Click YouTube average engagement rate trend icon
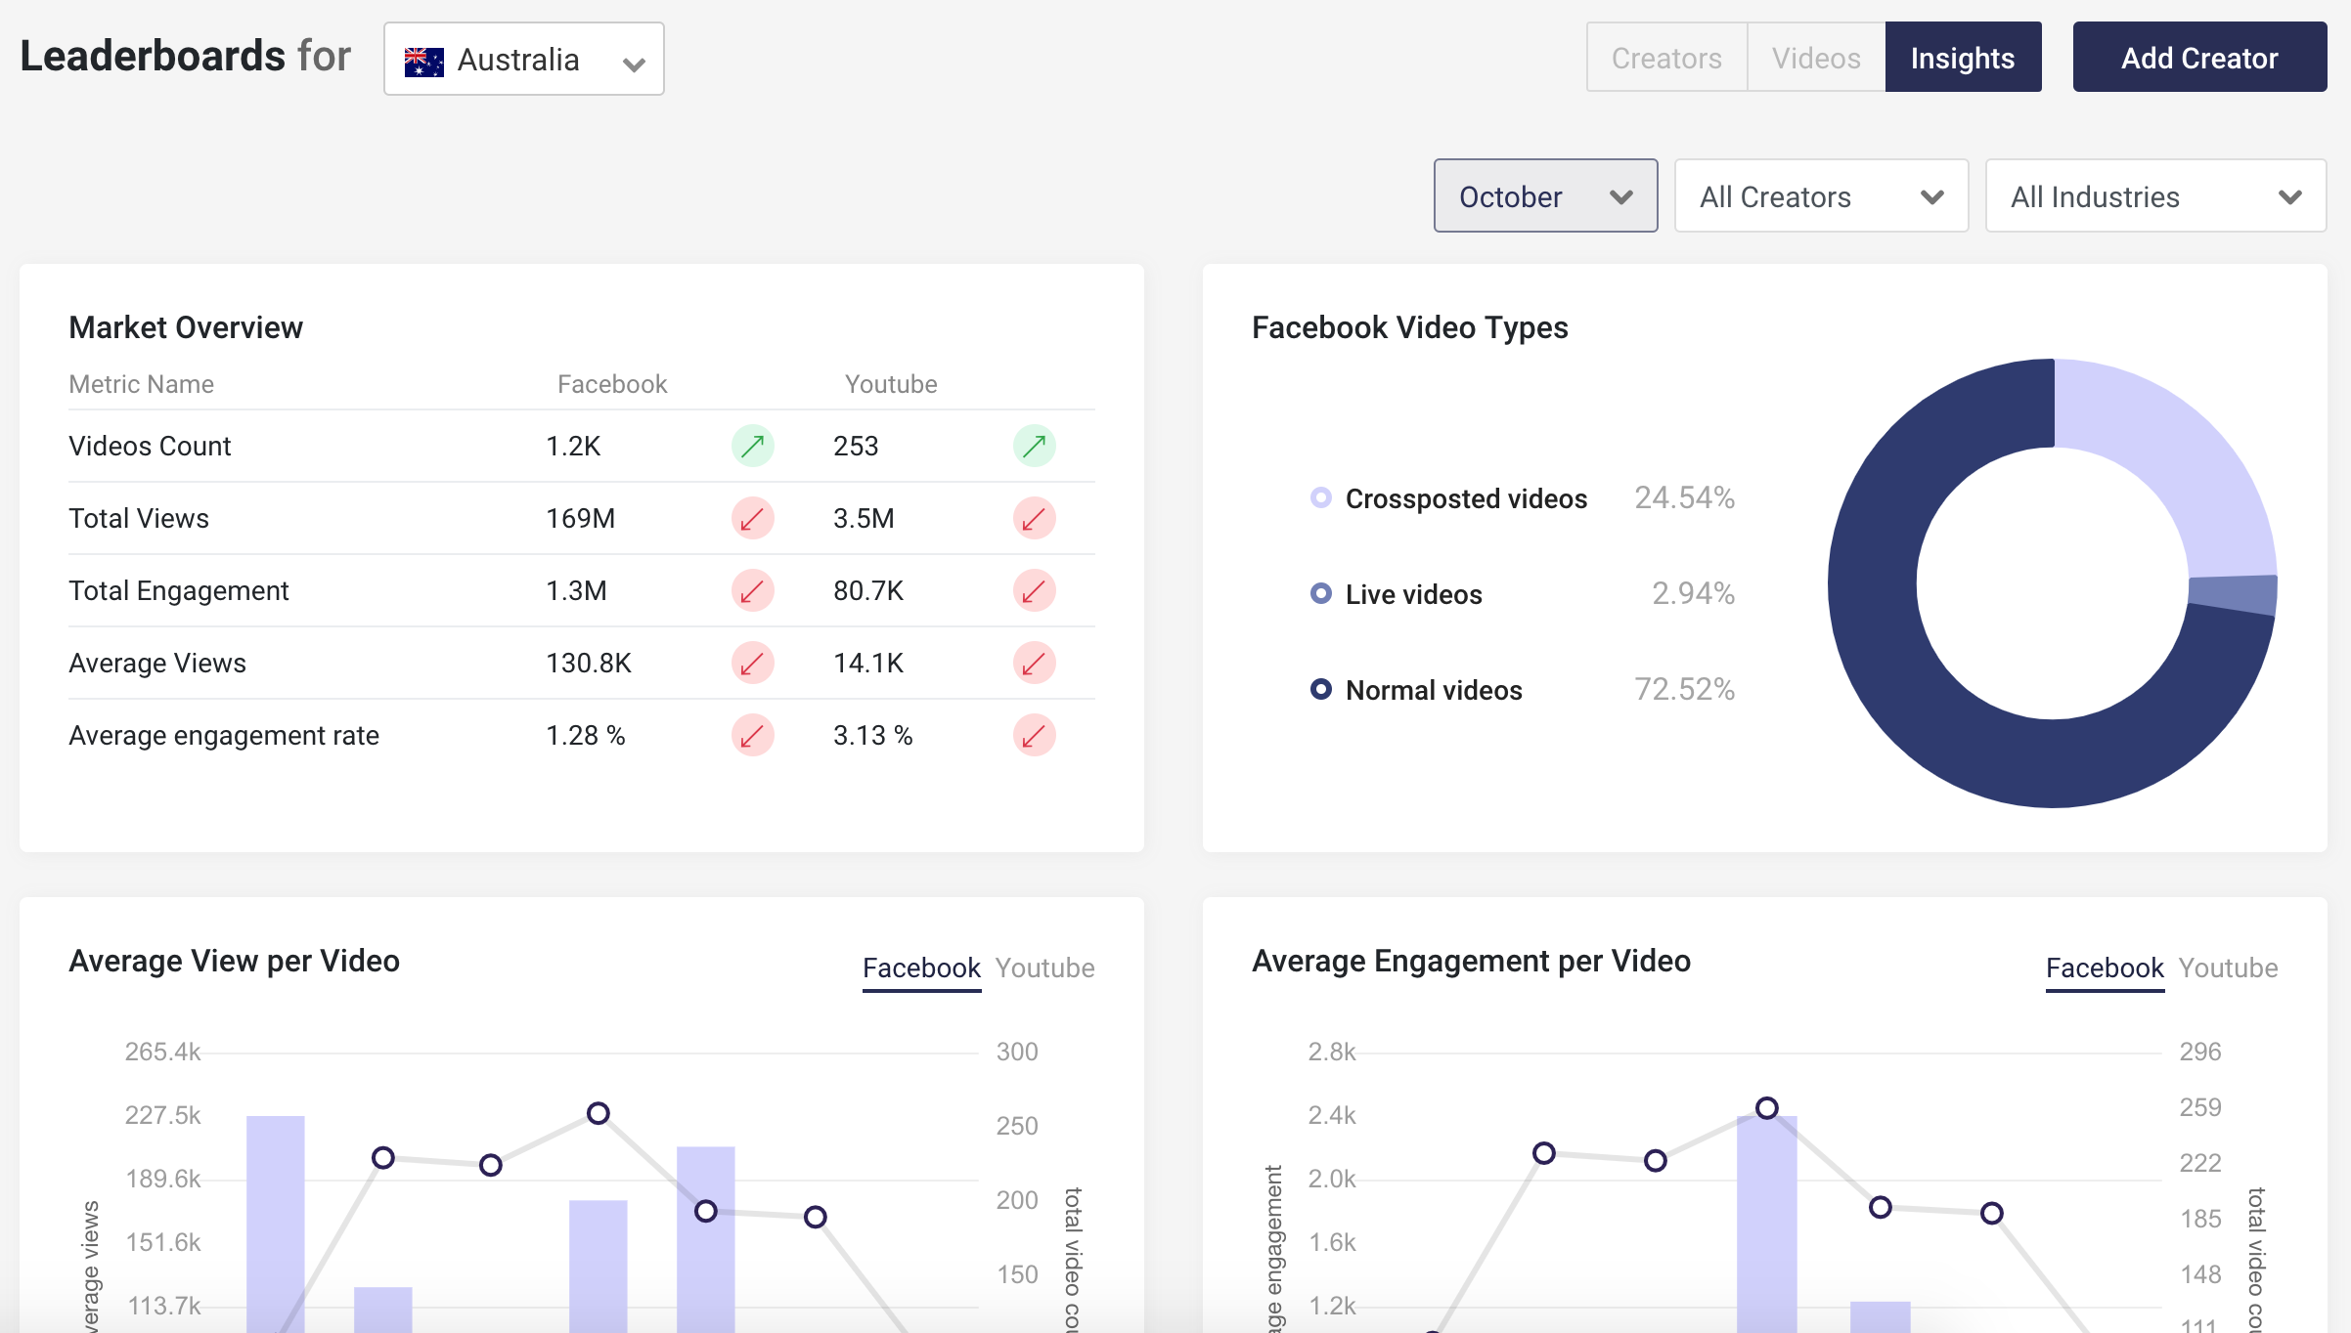 click(x=1034, y=736)
